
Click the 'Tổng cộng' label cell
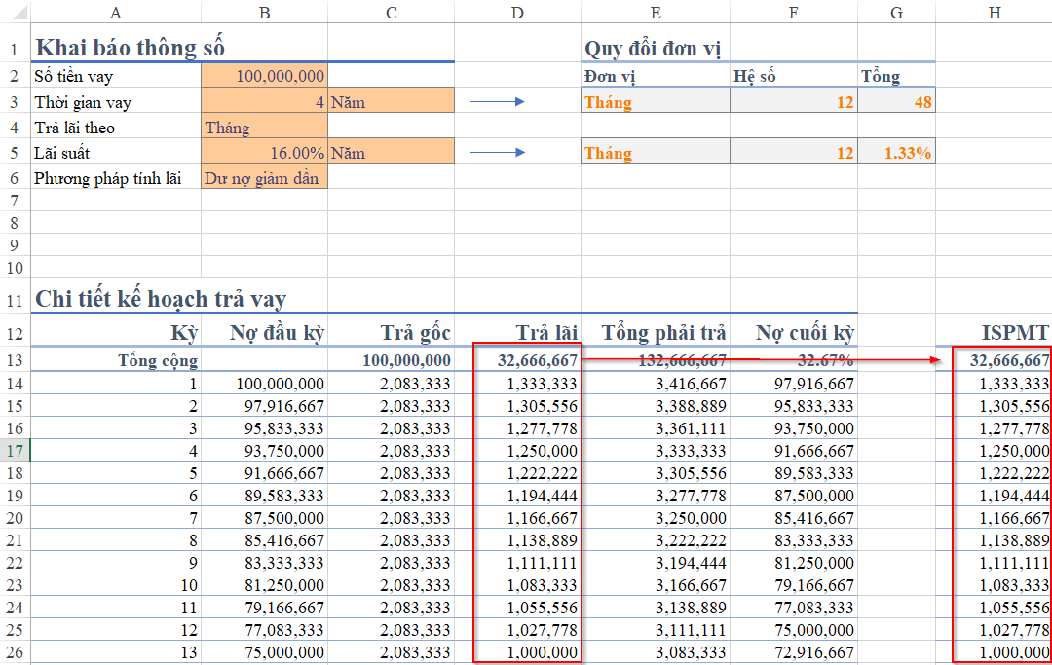[115, 360]
